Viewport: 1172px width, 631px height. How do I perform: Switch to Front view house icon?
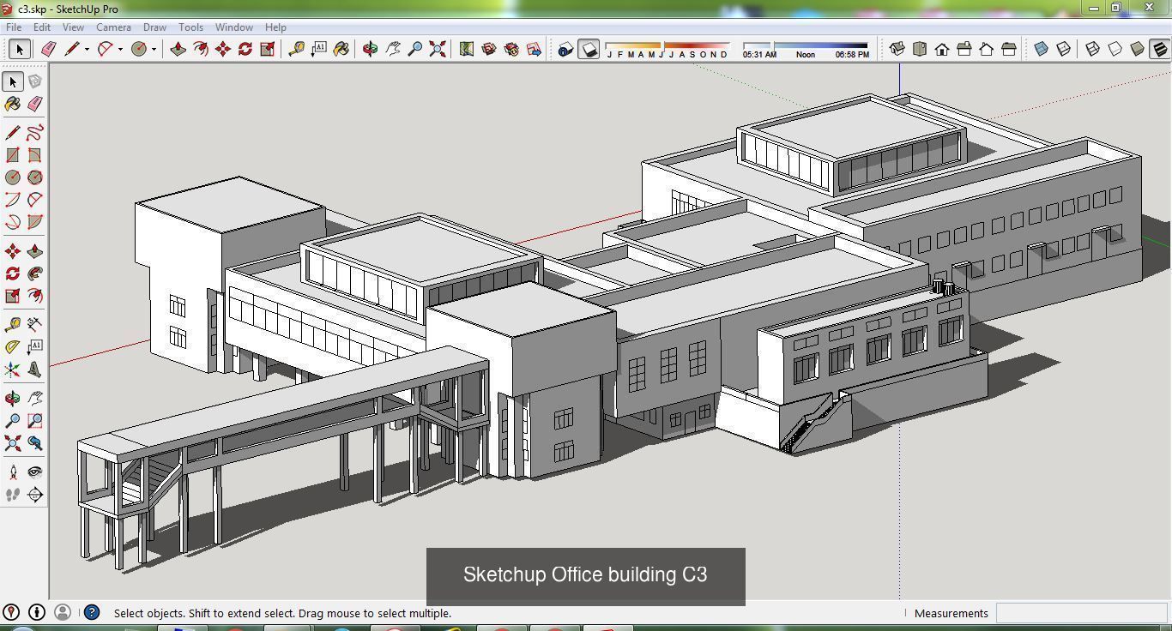(x=942, y=49)
